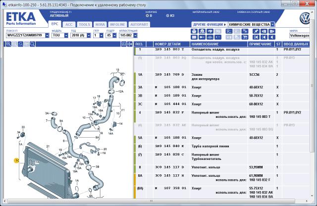This screenshot has width=317, height=206.
Task: Jump to first illustration with double-bar arrow icon
Action: 256,37
